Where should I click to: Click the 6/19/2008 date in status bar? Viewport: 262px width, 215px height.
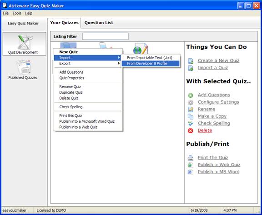click(x=199, y=210)
